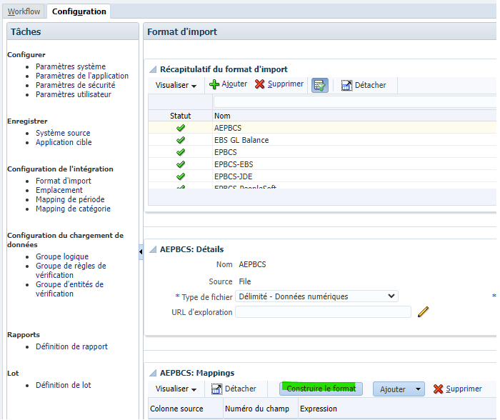This screenshot has height=420, width=500.
Task: Click the green check status of AEPBCS row
Action: click(181, 128)
